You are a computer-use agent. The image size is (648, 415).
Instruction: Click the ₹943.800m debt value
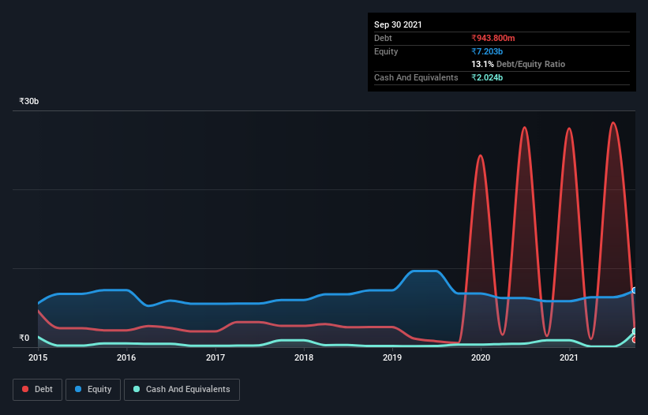pyautogui.click(x=493, y=38)
